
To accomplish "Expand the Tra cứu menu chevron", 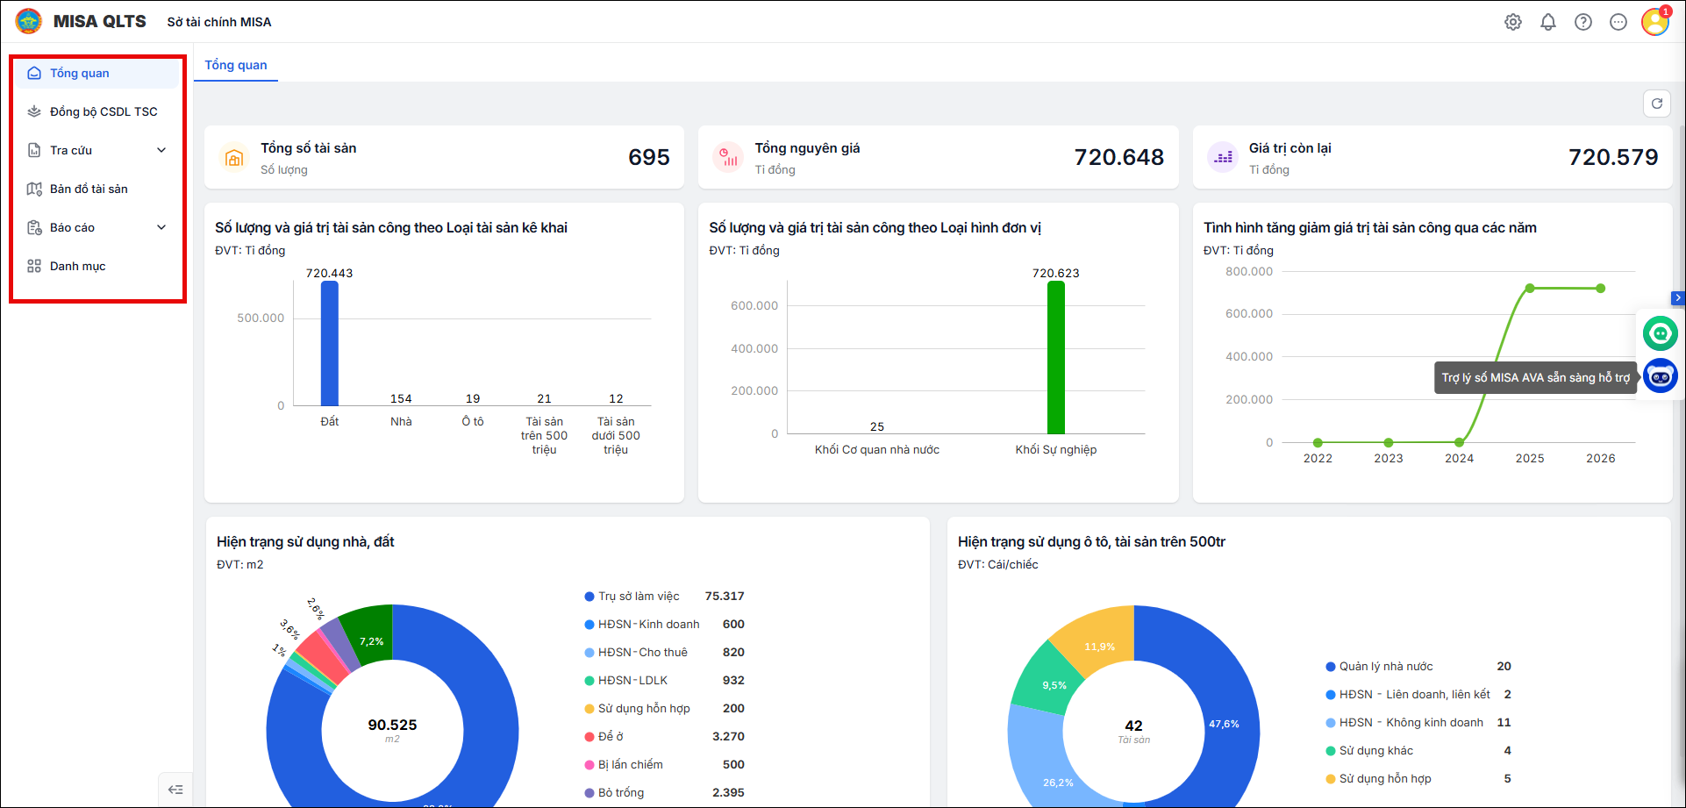I will pyautogui.click(x=161, y=150).
